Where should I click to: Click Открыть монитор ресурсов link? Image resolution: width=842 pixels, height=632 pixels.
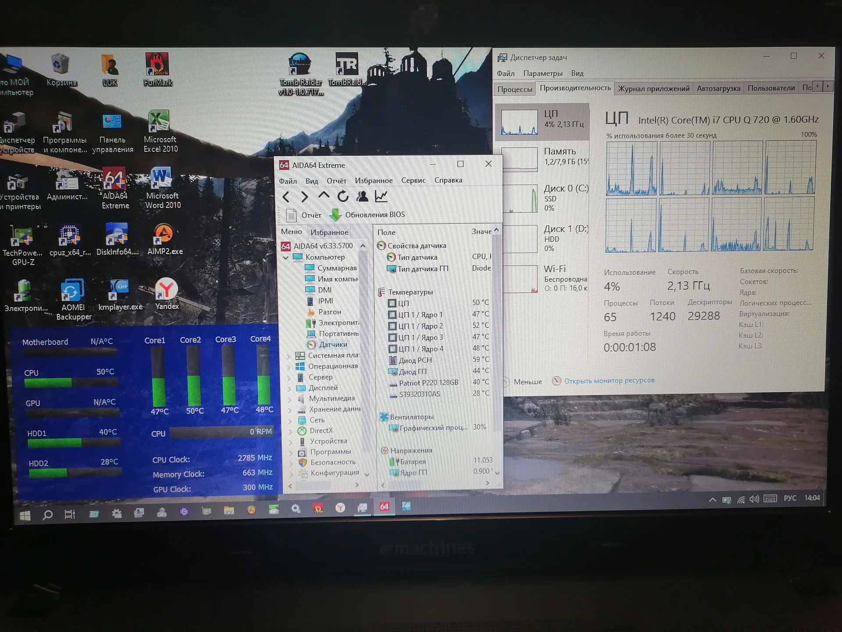pyautogui.click(x=609, y=381)
